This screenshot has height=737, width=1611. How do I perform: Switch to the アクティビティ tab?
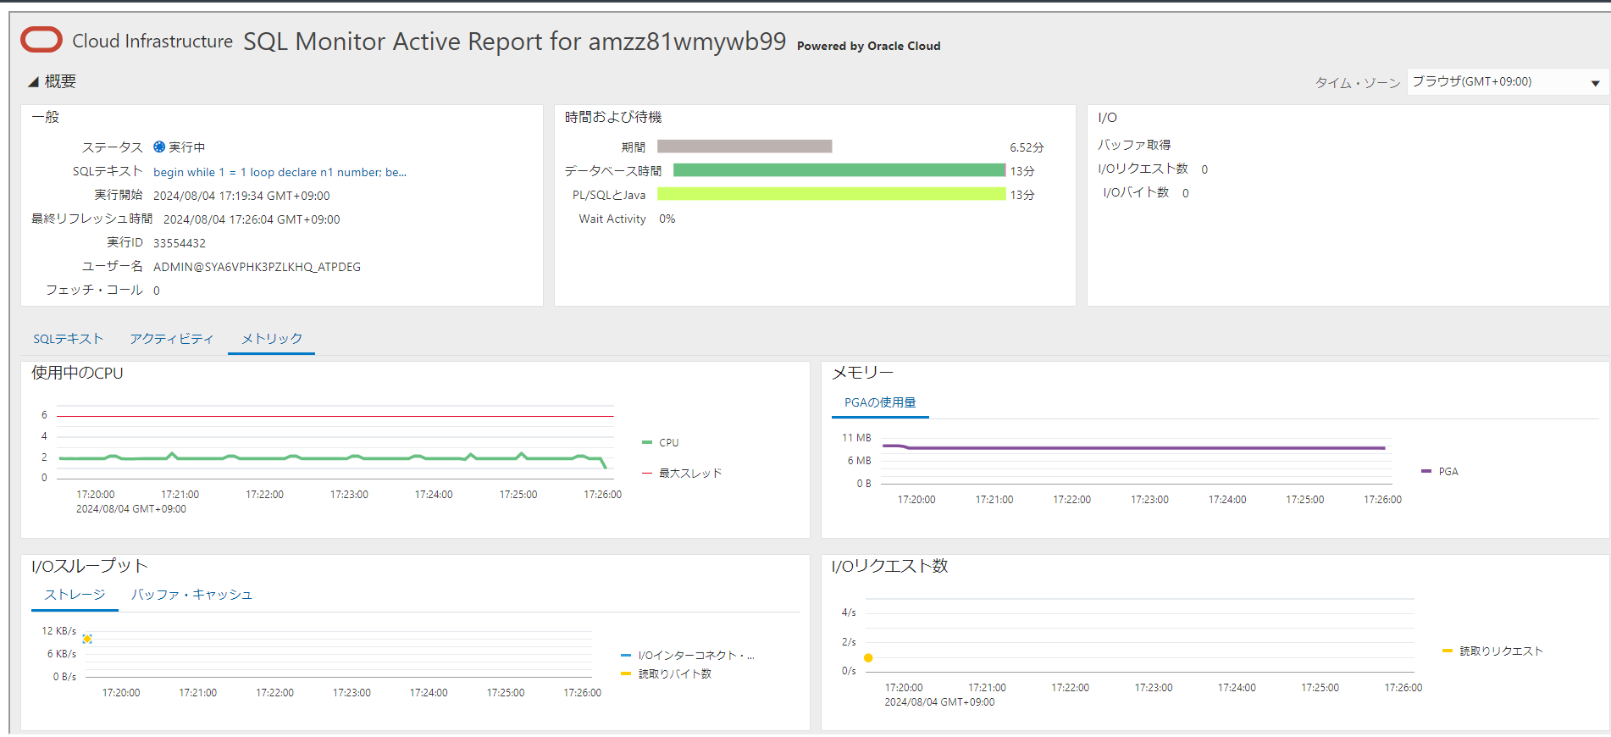(x=172, y=339)
